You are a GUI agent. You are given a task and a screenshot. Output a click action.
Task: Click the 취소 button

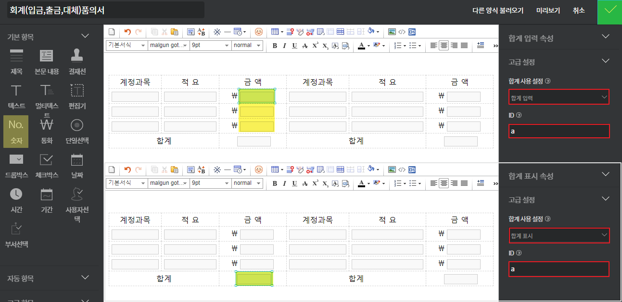coord(579,11)
